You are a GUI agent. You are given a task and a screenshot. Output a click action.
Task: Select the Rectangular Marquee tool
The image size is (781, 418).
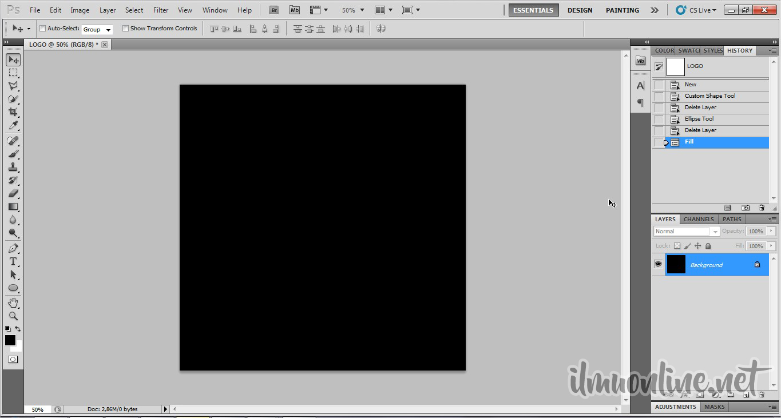13,73
